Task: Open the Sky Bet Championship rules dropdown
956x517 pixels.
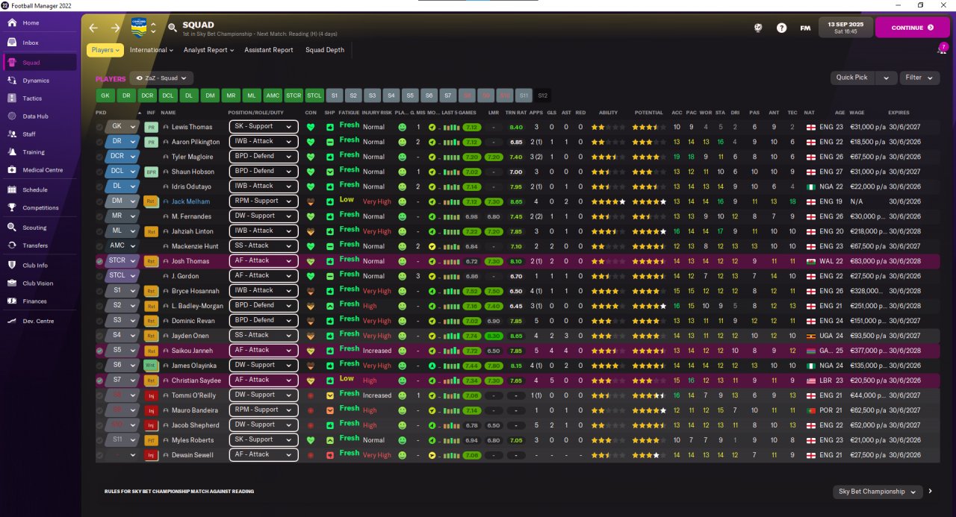Action: [878, 492]
